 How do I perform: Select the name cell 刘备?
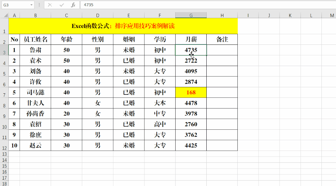click(x=35, y=71)
